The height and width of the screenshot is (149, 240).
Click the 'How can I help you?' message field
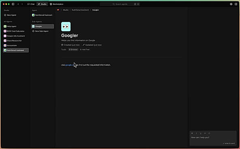tap(213, 138)
